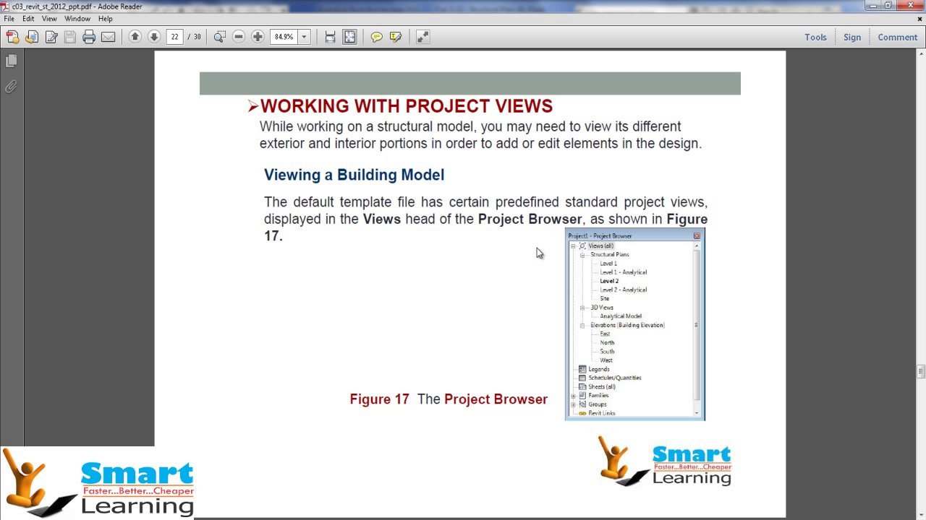Switch to Read Mode with expand icon

coord(423,37)
